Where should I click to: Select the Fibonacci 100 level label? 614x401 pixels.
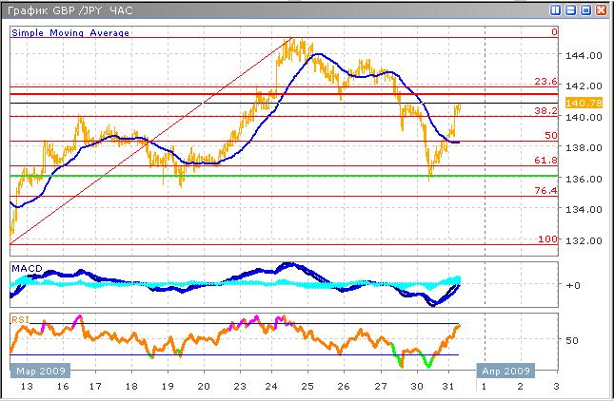547,239
